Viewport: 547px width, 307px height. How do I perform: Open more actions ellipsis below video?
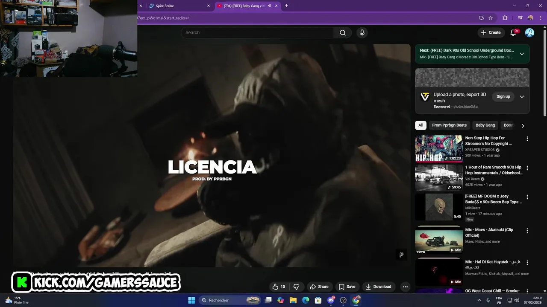pos(405,287)
